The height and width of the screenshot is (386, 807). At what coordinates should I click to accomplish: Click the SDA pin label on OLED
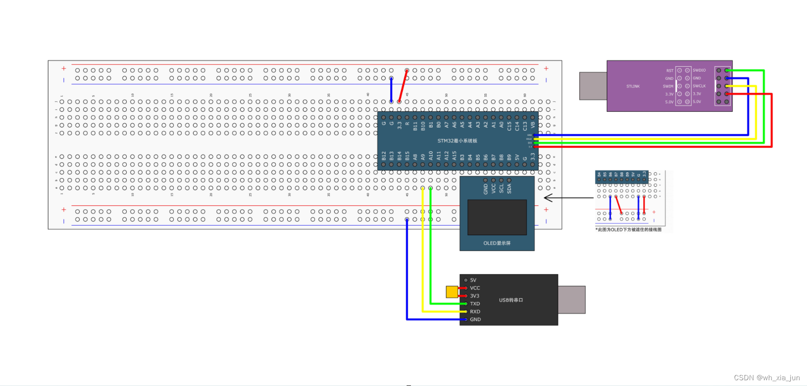click(509, 188)
